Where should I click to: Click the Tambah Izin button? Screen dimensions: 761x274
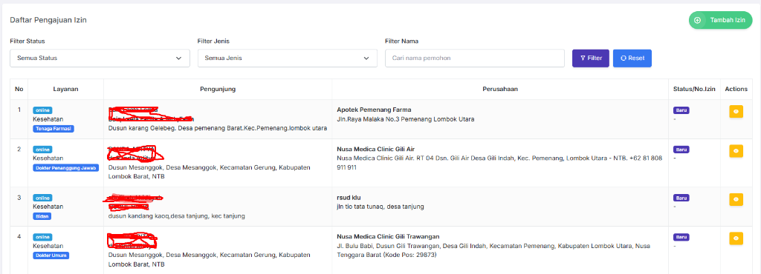click(x=720, y=20)
